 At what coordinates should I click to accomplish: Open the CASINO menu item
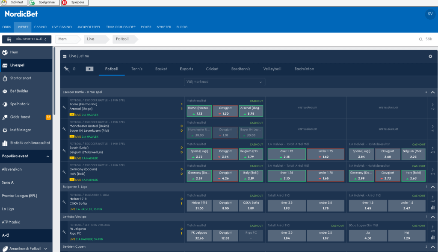[x=40, y=27]
